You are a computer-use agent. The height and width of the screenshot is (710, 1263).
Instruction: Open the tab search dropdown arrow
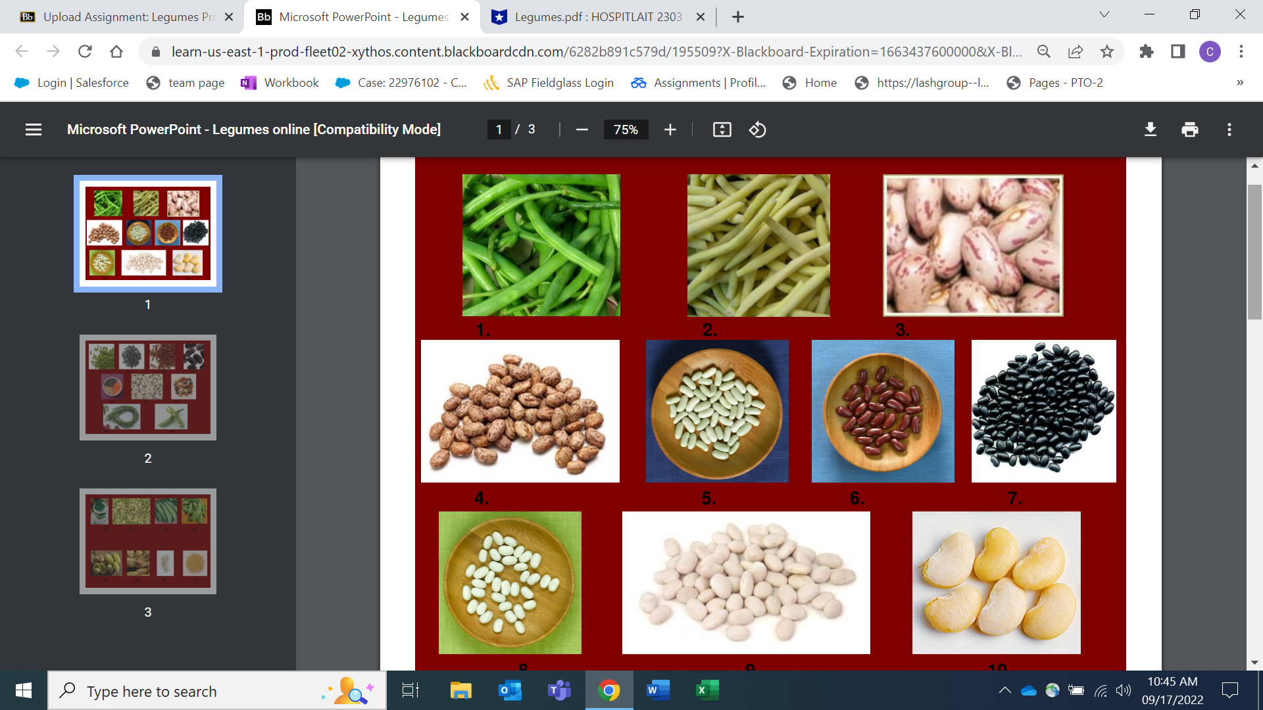[x=1104, y=14]
